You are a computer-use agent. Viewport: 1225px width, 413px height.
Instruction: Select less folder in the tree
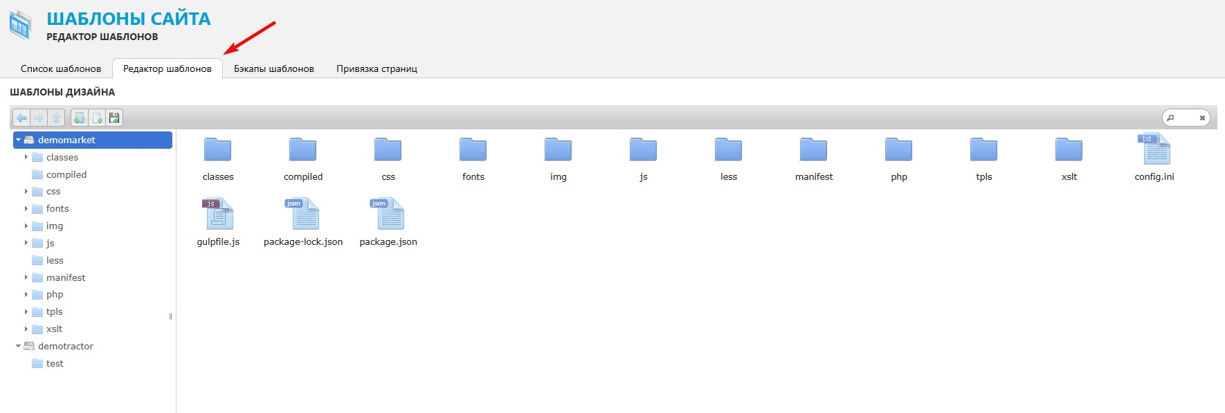[x=55, y=260]
